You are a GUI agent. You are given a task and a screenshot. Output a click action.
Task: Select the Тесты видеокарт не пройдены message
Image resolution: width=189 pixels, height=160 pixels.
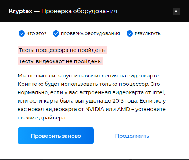click(61, 61)
